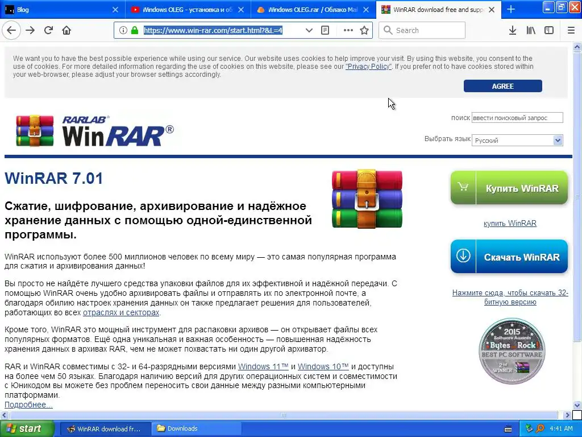Image resolution: width=582 pixels, height=437 pixels.
Task: Click the large WinRAR books icon
Action: pyautogui.click(x=367, y=199)
